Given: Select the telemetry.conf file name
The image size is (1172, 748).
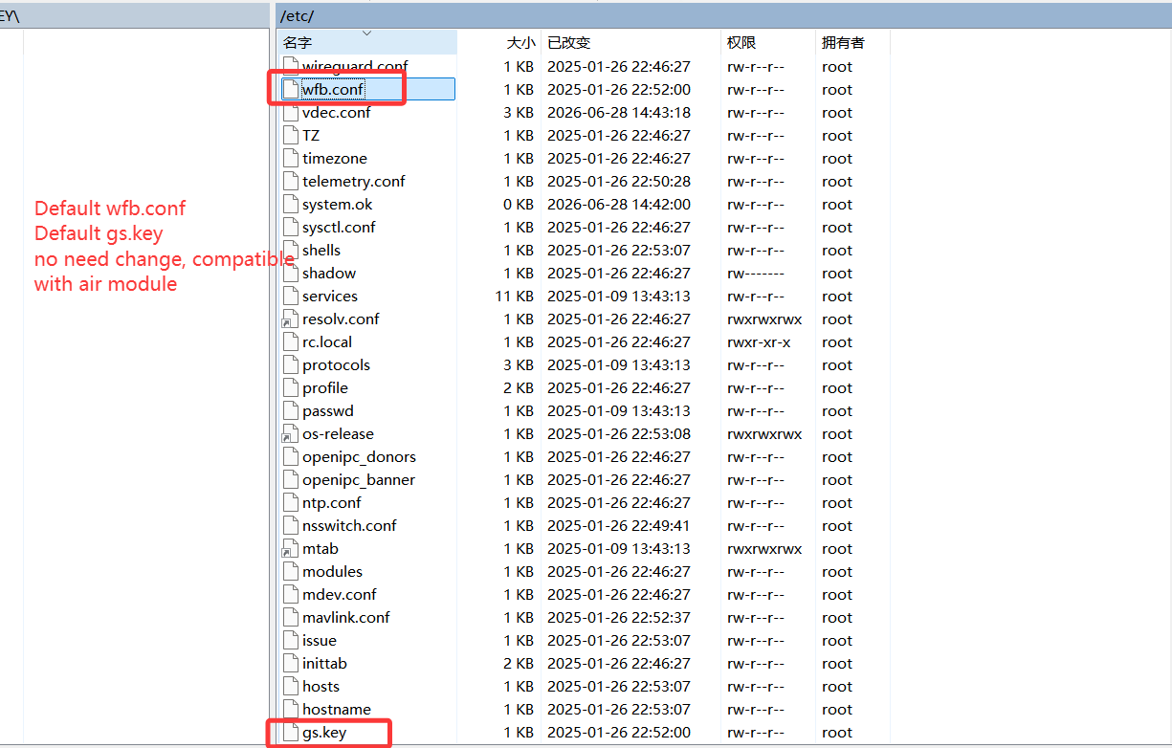Looking at the screenshot, I should coord(354,181).
